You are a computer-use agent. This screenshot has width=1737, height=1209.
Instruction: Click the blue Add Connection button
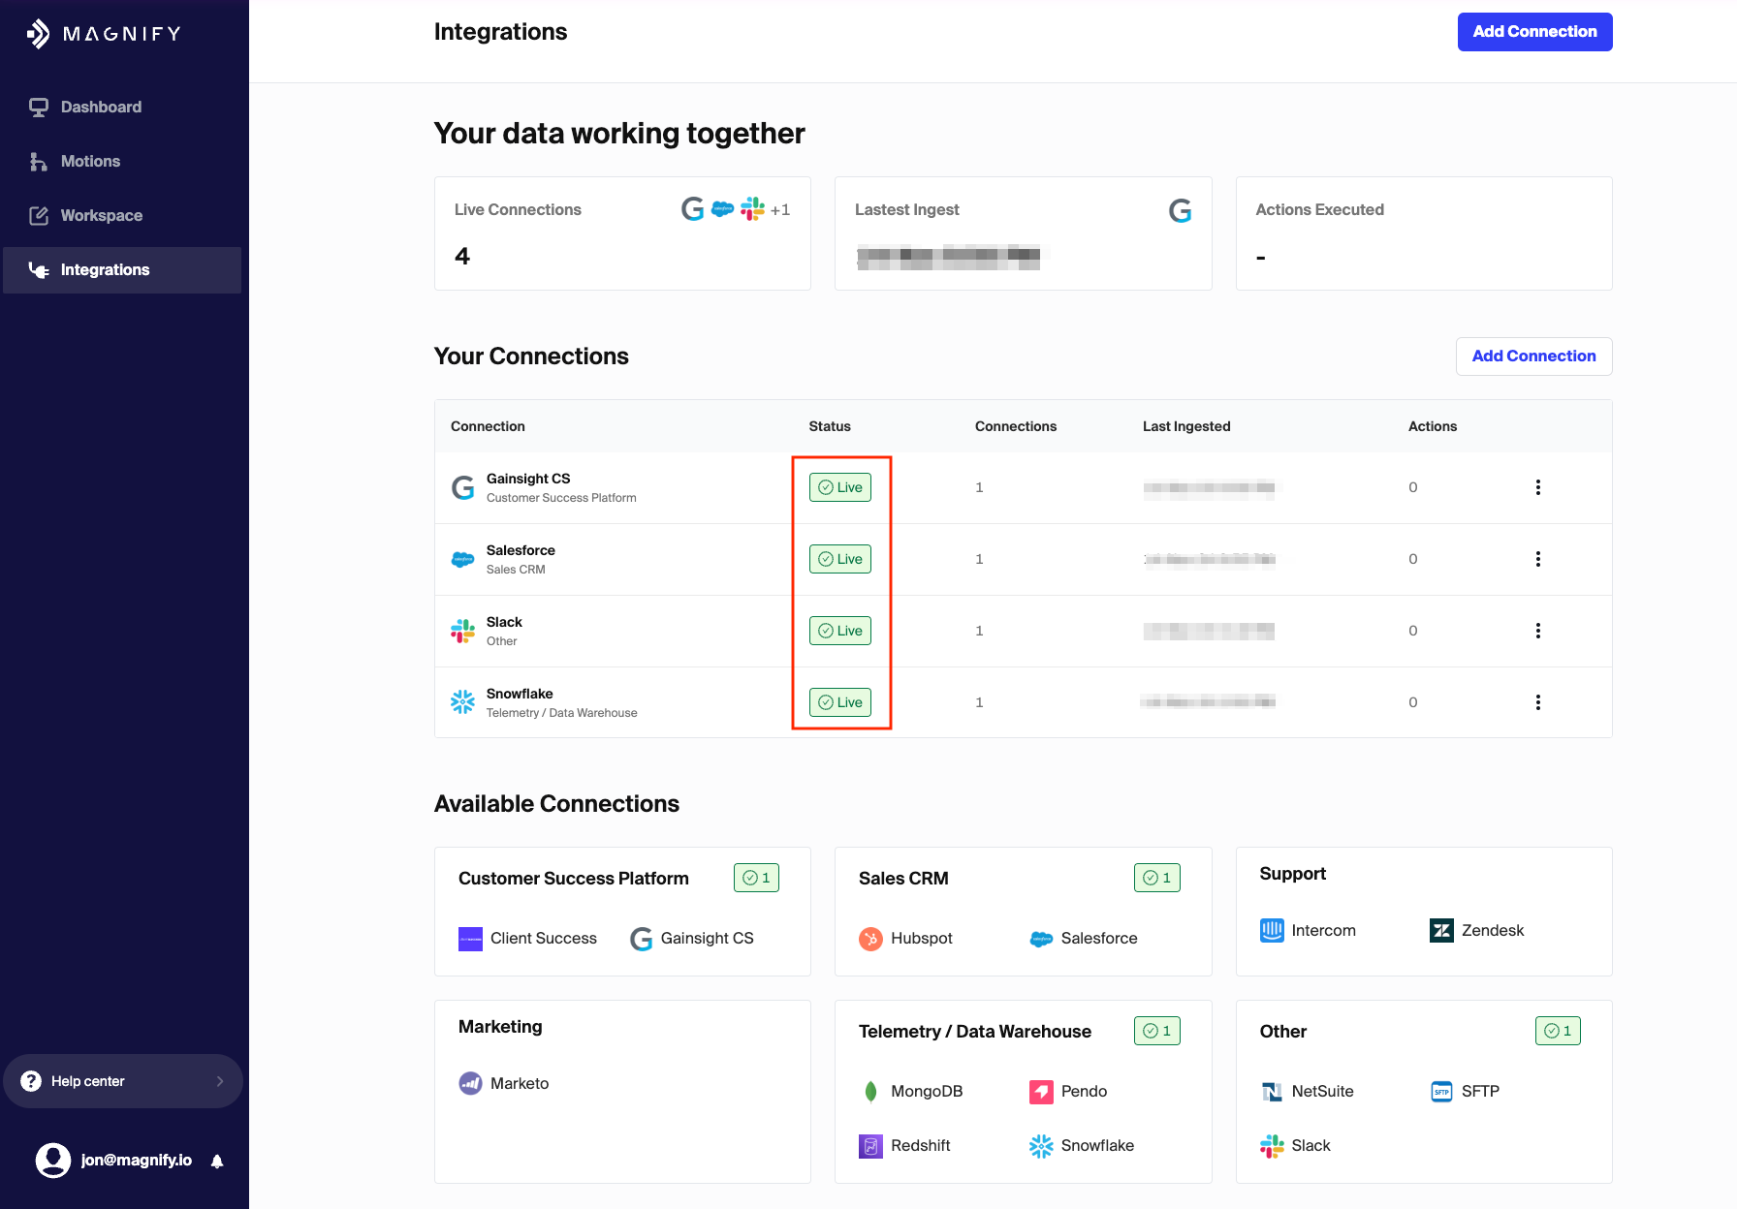[x=1534, y=32]
